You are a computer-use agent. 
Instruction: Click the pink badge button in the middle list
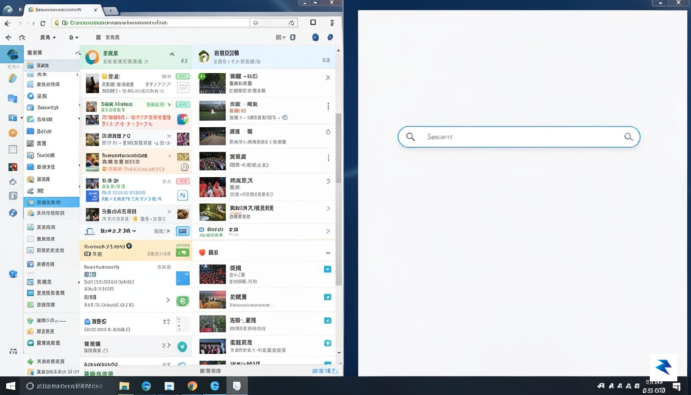(x=183, y=181)
